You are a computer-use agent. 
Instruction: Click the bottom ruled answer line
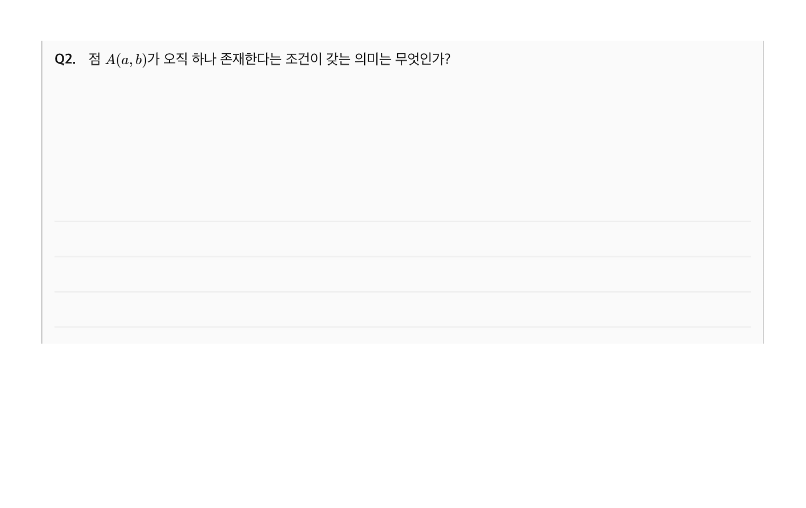(x=402, y=327)
